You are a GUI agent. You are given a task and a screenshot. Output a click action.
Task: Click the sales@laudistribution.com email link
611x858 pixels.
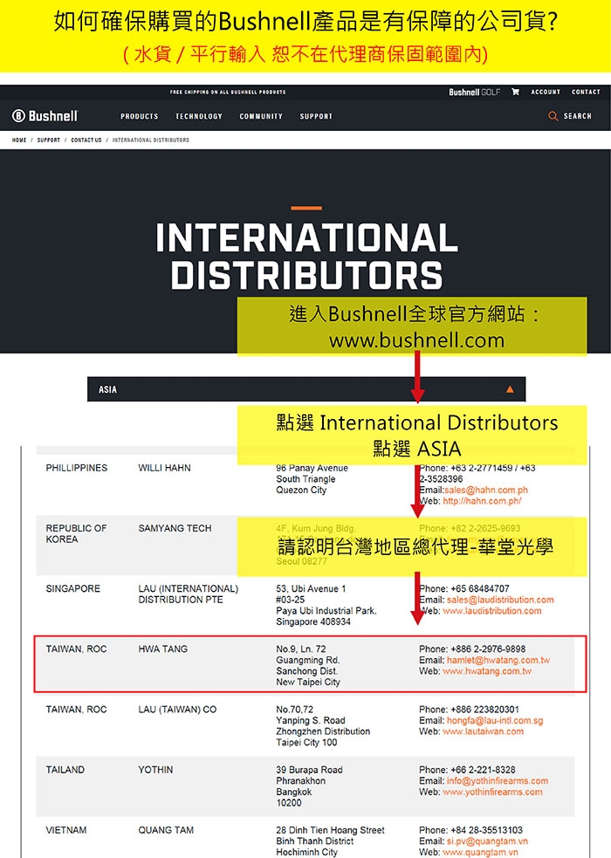click(x=500, y=600)
